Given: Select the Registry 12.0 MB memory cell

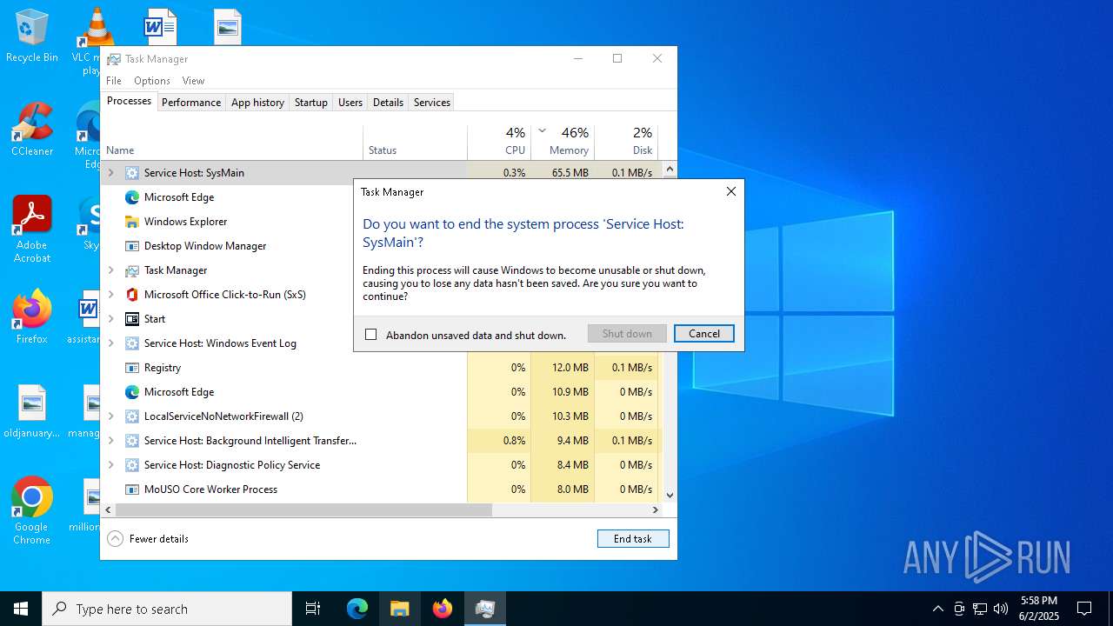Looking at the screenshot, I should point(563,368).
